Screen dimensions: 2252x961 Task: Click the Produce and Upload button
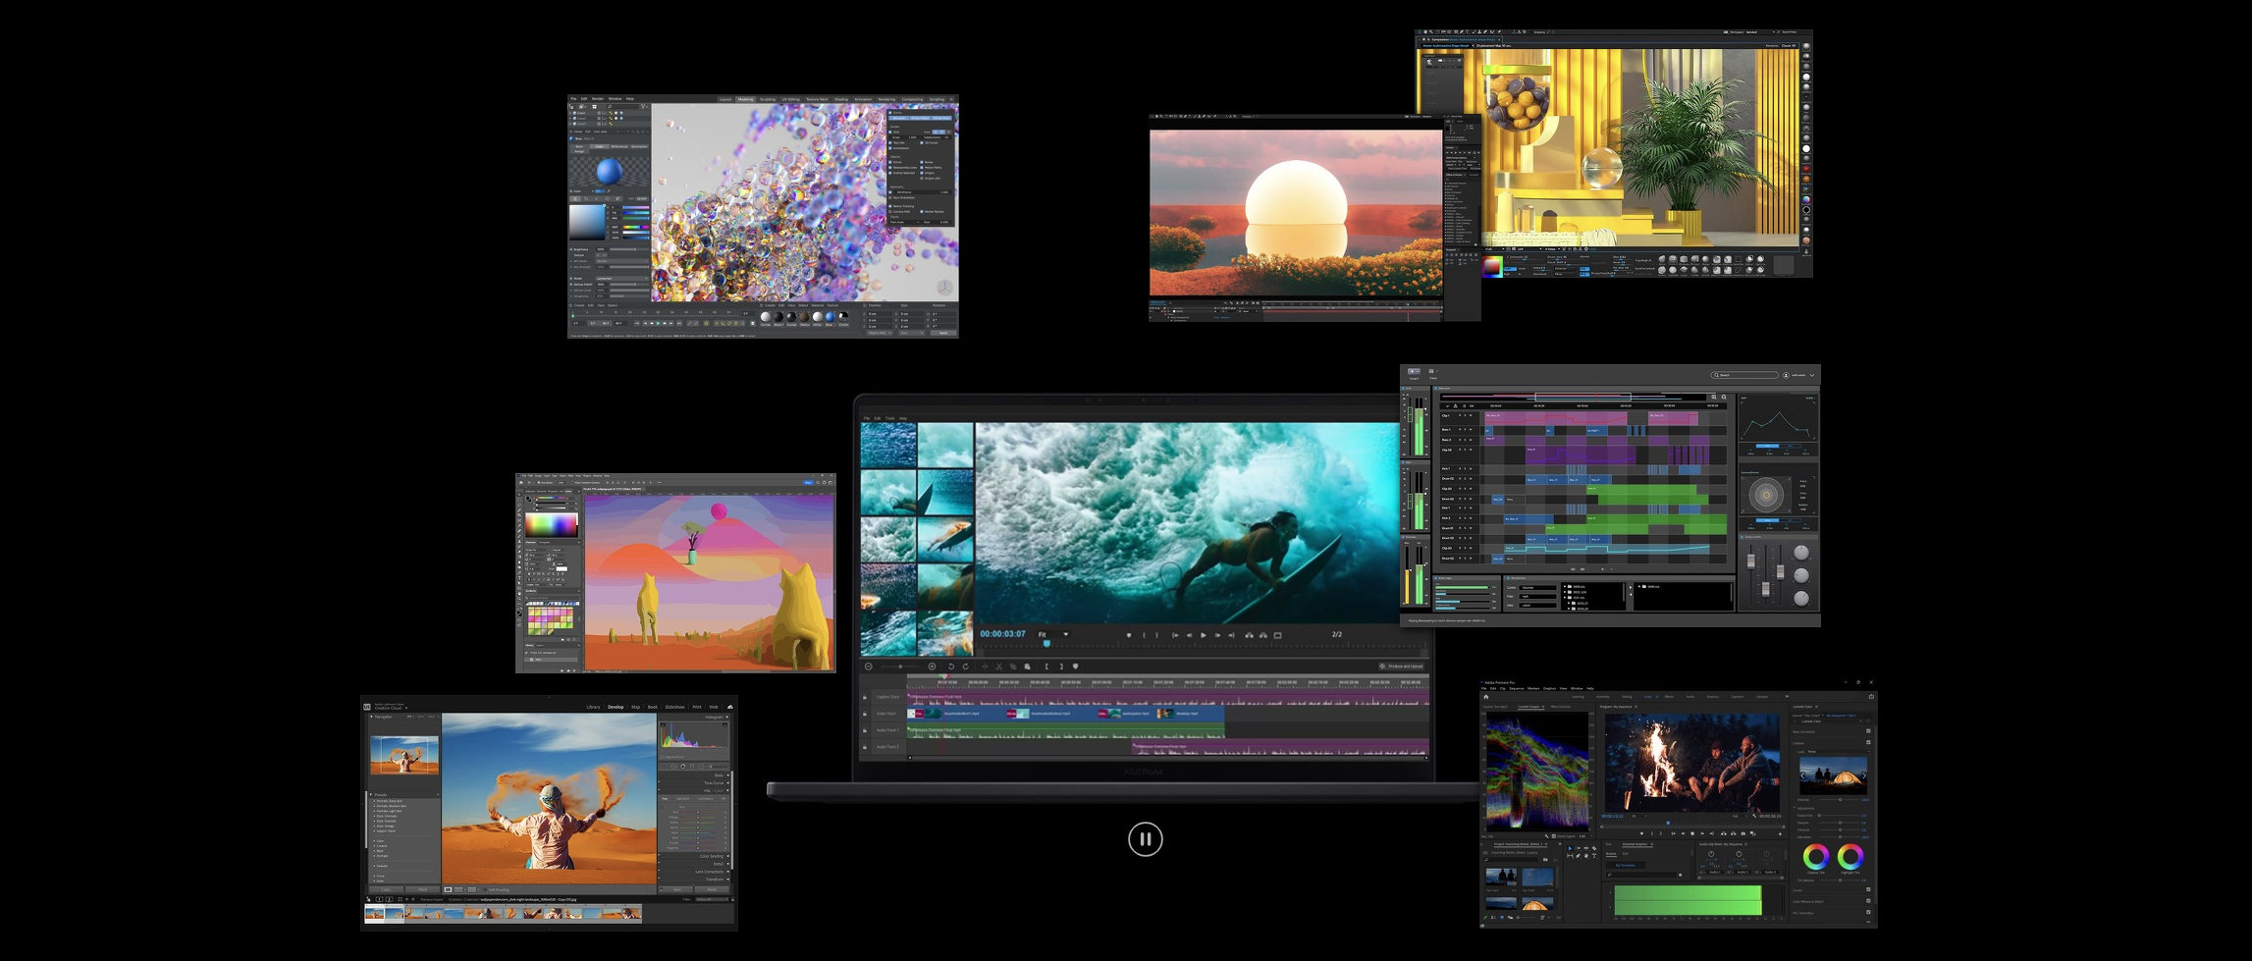coord(1401,667)
